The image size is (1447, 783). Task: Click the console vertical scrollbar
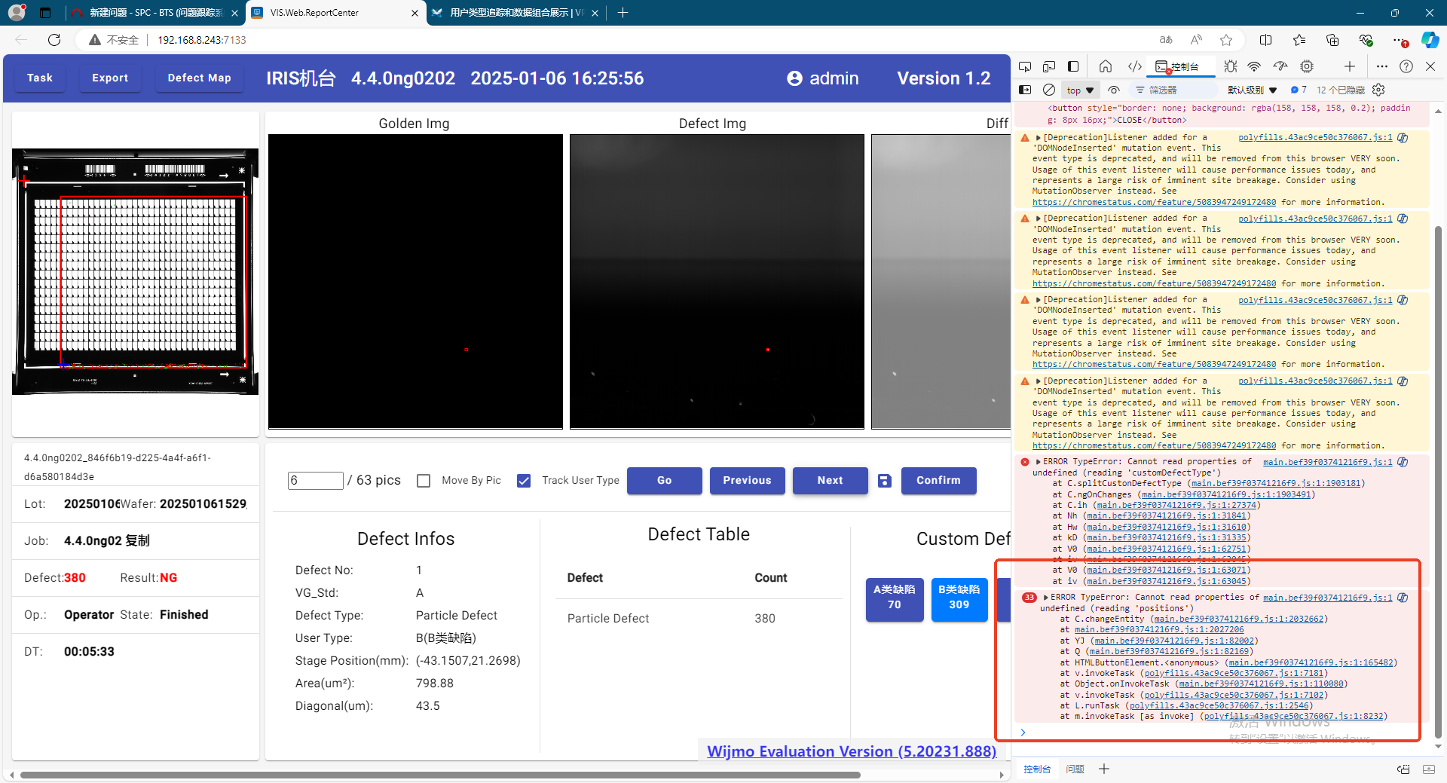[1438, 482]
